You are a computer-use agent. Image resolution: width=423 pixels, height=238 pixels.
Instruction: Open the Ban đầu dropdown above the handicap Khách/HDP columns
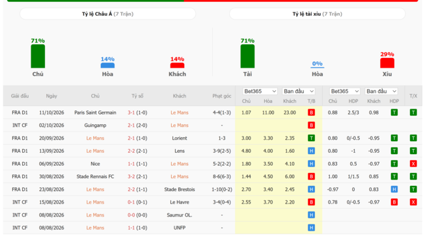[x=381, y=92]
